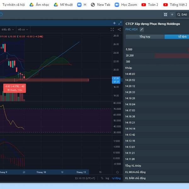
Task: Click the 20,200 order volume
Action: [x=130, y=55]
